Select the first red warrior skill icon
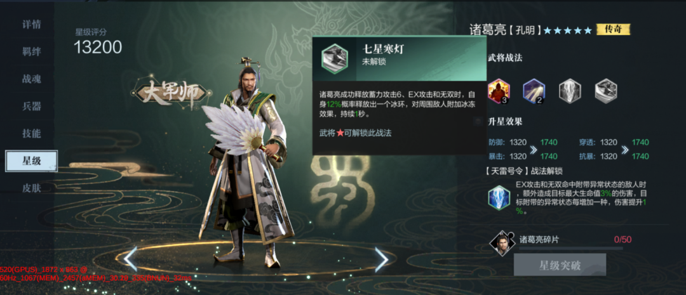This screenshot has width=686, height=295. pyautogui.click(x=499, y=91)
